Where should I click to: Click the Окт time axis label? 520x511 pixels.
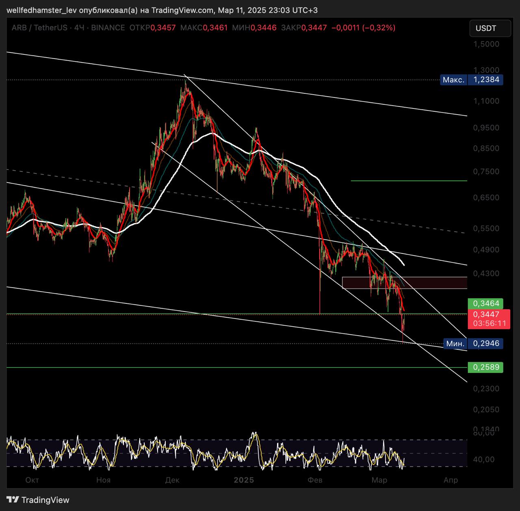[x=32, y=480]
